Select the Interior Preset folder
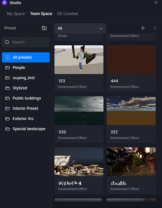The height and width of the screenshot is (208, 162). (26, 109)
